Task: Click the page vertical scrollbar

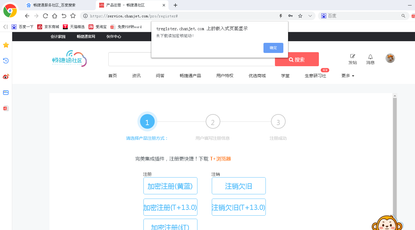Action: pos(395,162)
